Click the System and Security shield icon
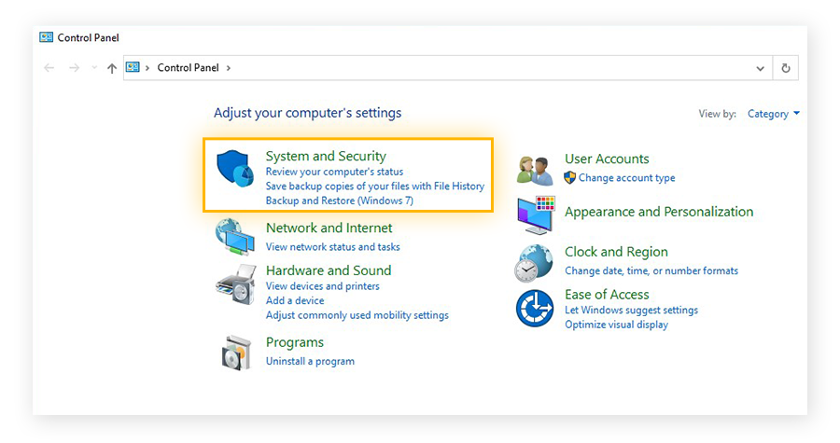Screen dimensions: 840x443 pos(235,170)
